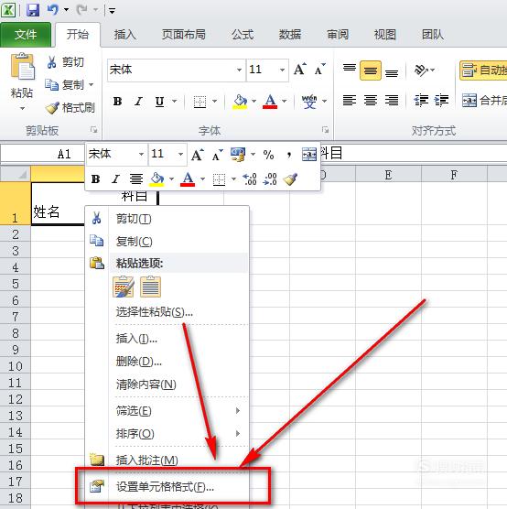Click the large Paste clipboard icon
Viewport: 507px width, 509px height.
(22, 67)
